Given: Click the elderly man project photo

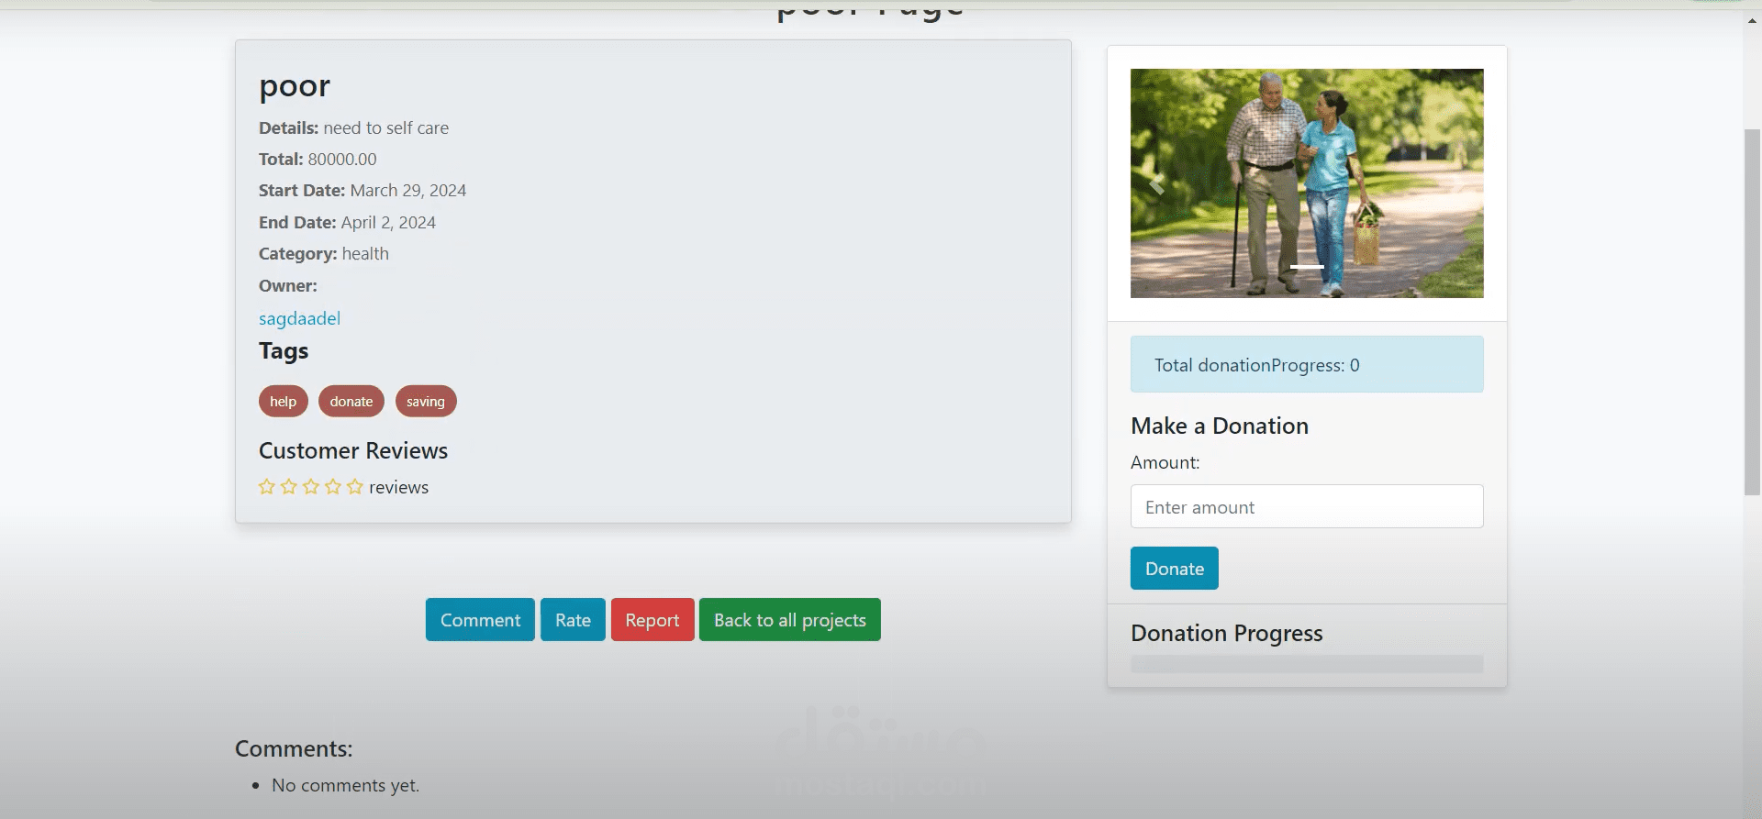Looking at the screenshot, I should point(1307,183).
